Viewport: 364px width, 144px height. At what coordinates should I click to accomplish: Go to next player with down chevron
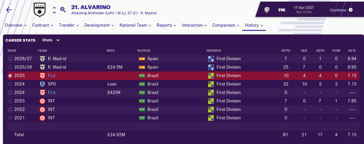[54, 13]
